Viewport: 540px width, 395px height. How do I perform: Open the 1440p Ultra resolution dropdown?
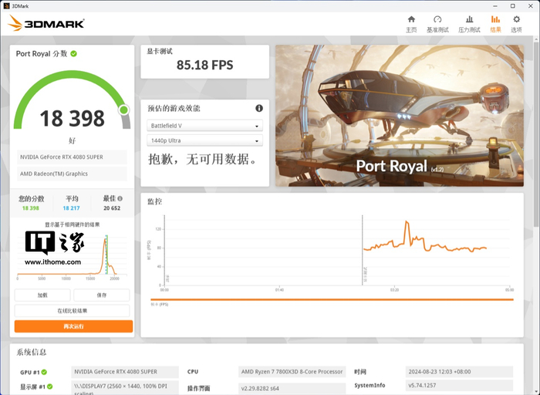pyautogui.click(x=204, y=140)
